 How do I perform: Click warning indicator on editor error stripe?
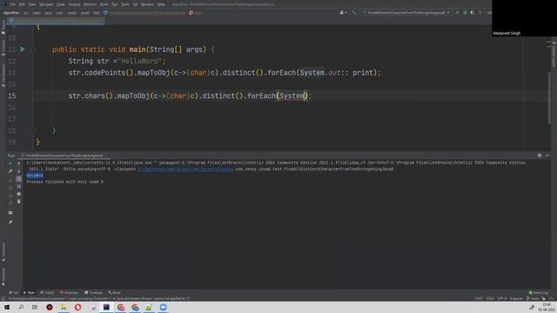point(549,44)
